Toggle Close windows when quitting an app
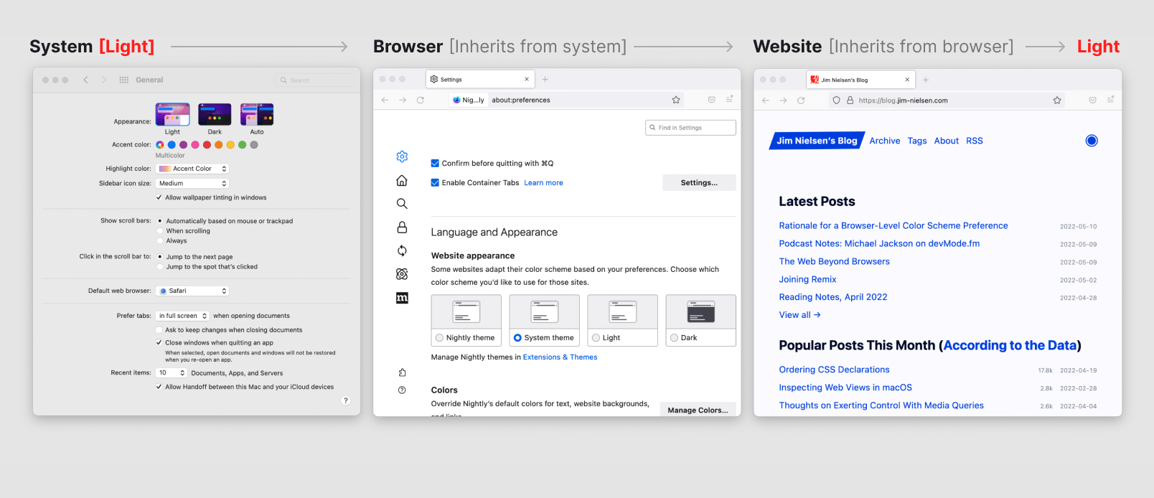 159,343
